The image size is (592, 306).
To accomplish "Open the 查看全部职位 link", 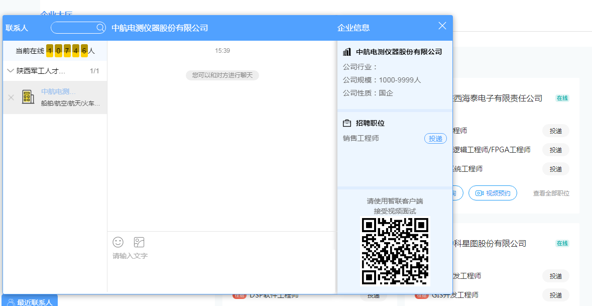I will [x=551, y=193].
